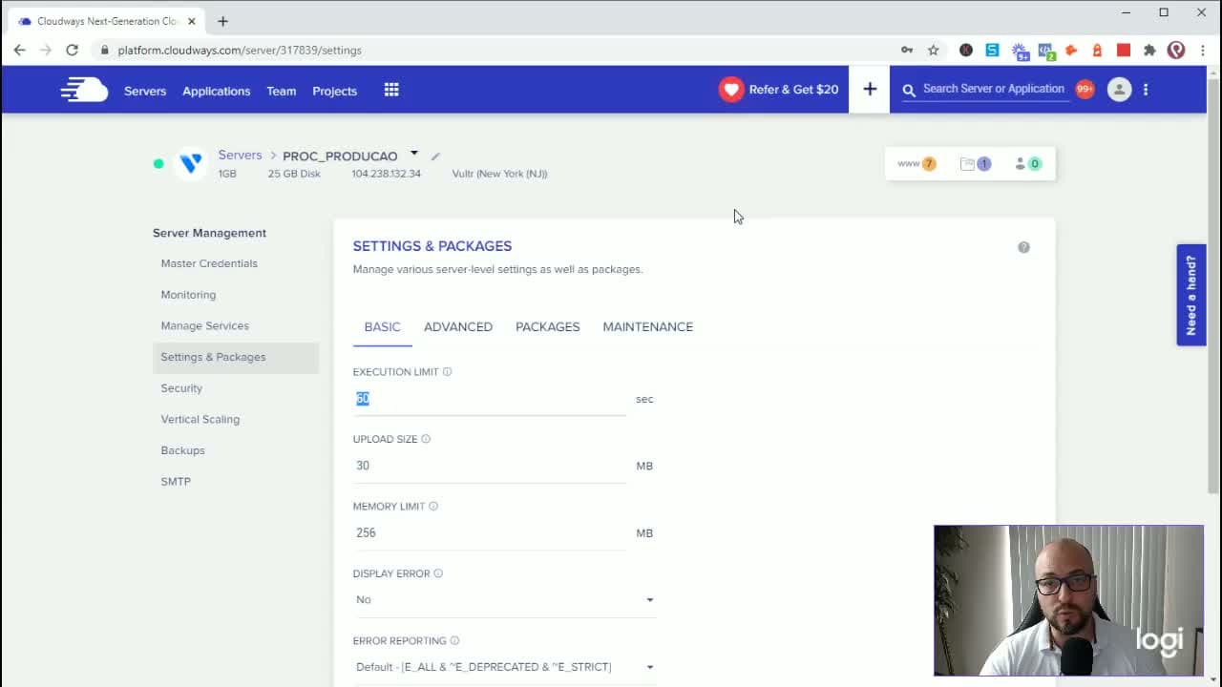Switch to the MAINTENANCE tab

tap(648, 326)
